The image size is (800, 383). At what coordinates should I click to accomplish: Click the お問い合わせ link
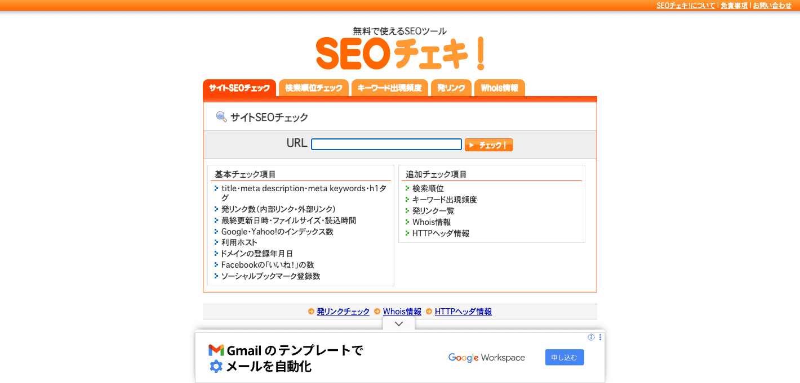pyautogui.click(x=772, y=6)
